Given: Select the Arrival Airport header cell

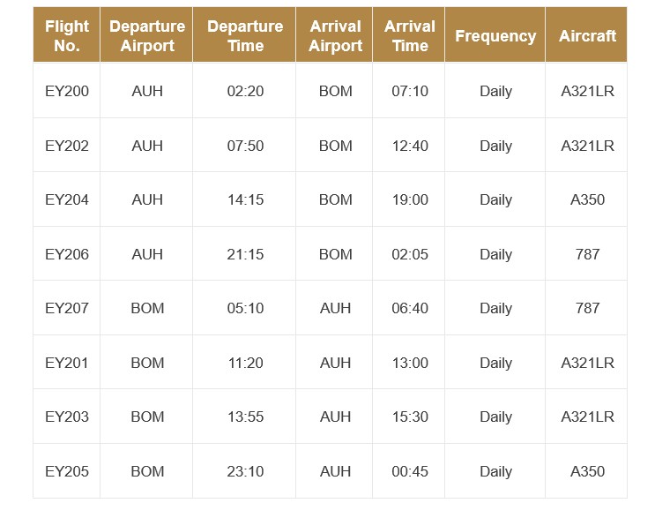Looking at the screenshot, I should 336,36.
